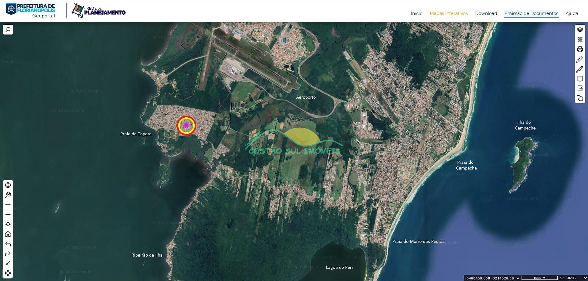Expand the coordinate system dropdown
This screenshot has width=588, height=281.
click(x=518, y=278)
